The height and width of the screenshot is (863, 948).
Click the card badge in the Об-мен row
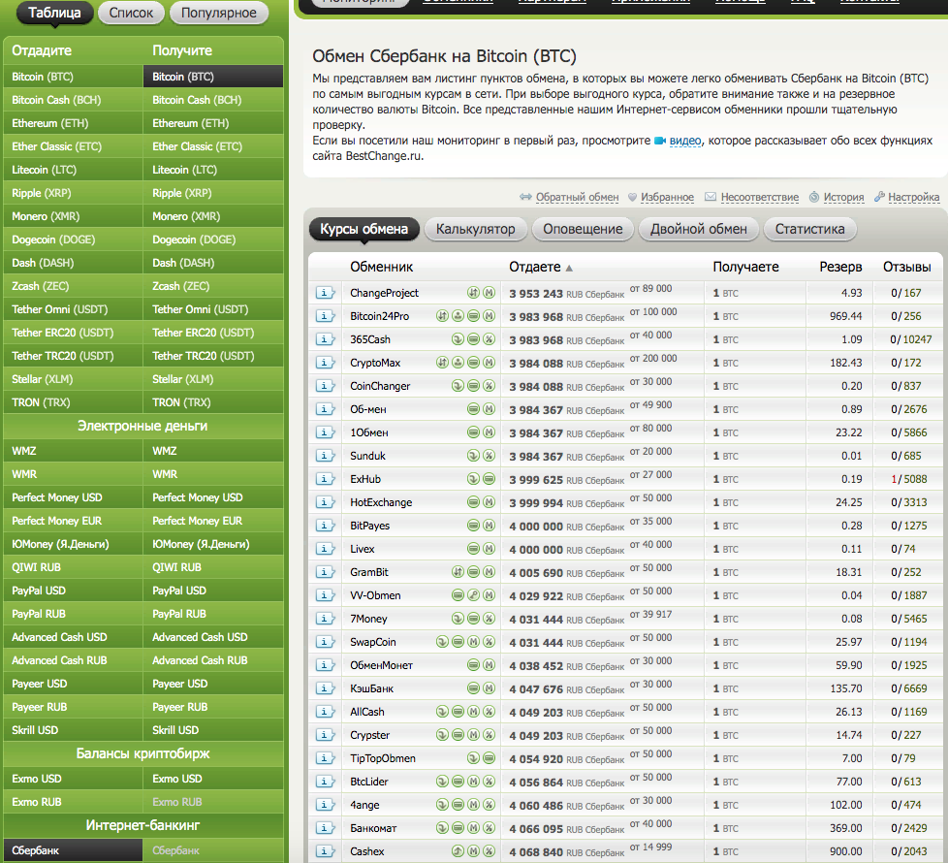pyautogui.click(x=473, y=409)
